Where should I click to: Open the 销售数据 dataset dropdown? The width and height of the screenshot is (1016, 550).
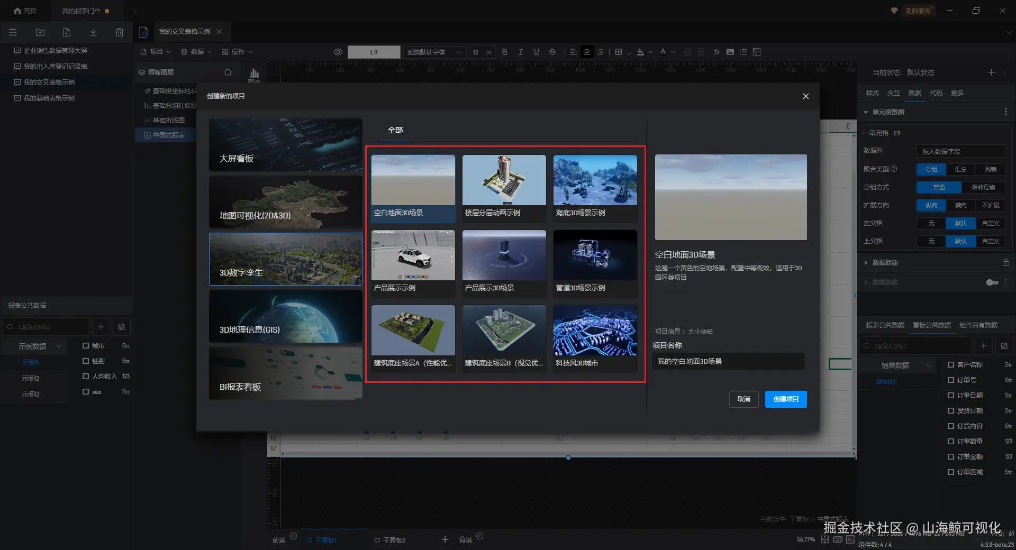900,365
